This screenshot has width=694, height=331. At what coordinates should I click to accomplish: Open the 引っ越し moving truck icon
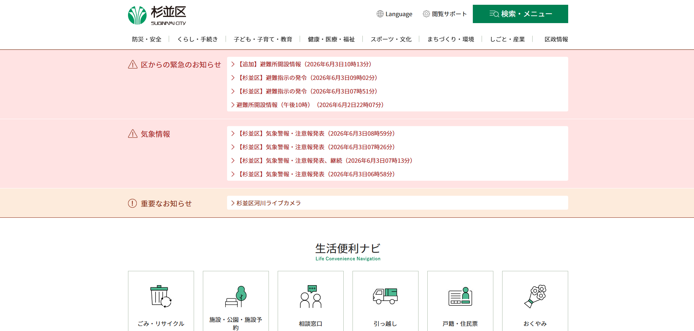tap(386, 296)
